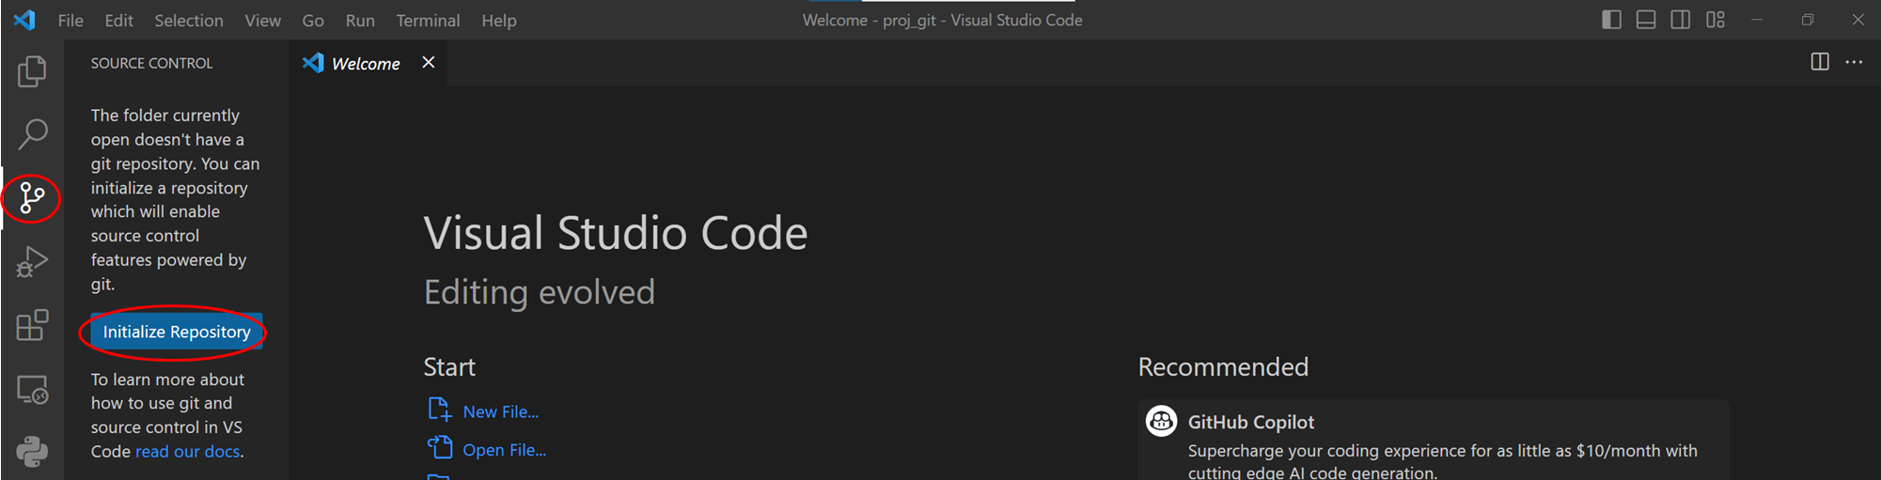Click the 'Visual Studio Code' heading

(616, 233)
